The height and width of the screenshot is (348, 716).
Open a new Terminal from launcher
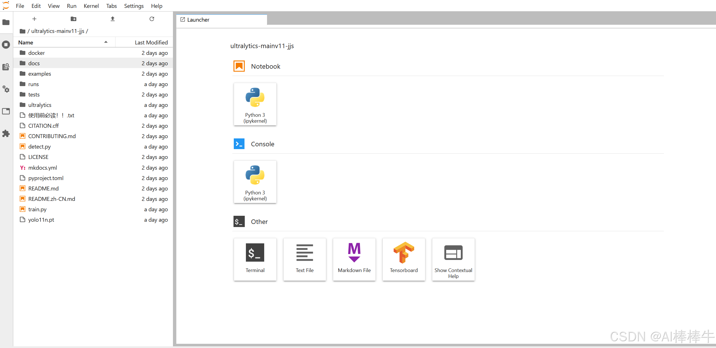tap(255, 259)
